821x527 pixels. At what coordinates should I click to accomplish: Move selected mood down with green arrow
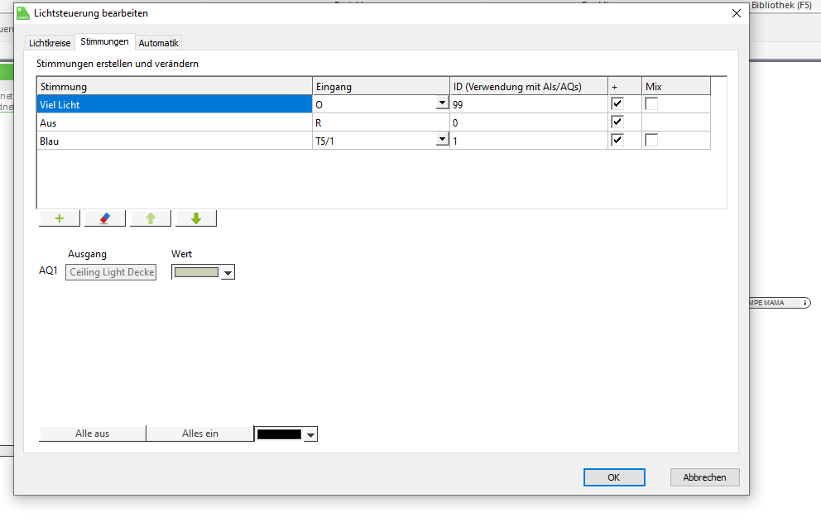coord(196,218)
